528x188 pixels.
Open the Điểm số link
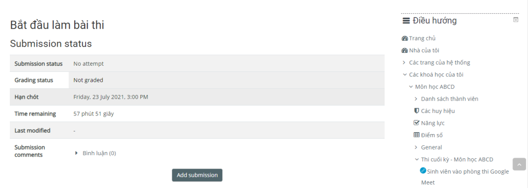click(x=432, y=135)
